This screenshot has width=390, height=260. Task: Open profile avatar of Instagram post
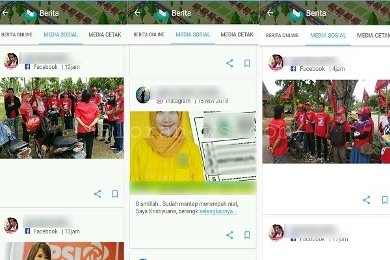click(143, 95)
